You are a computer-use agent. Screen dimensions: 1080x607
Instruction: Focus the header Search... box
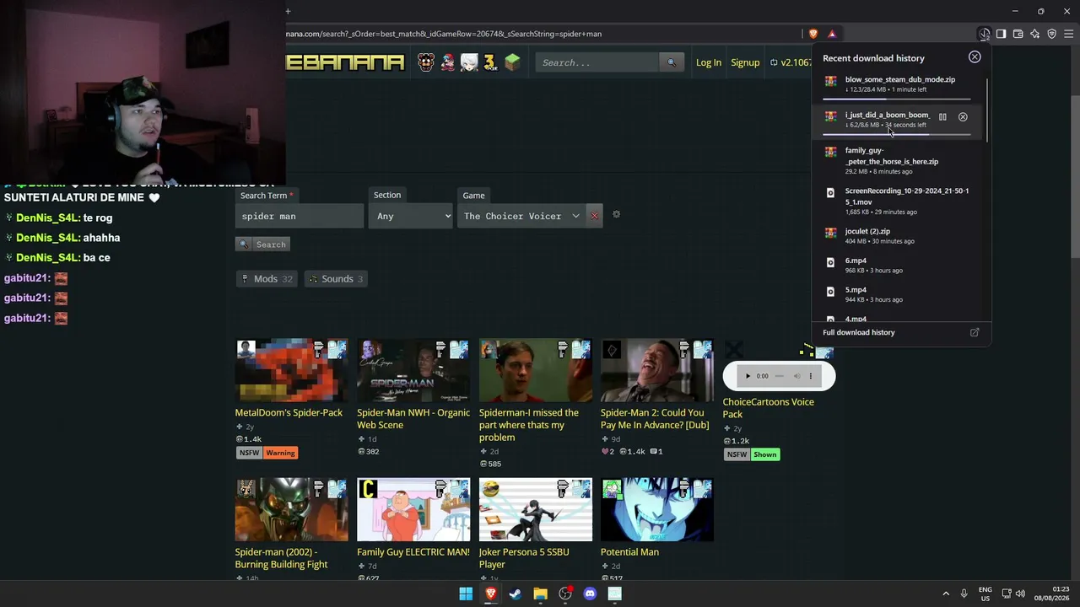pyautogui.click(x=597, y=62)
